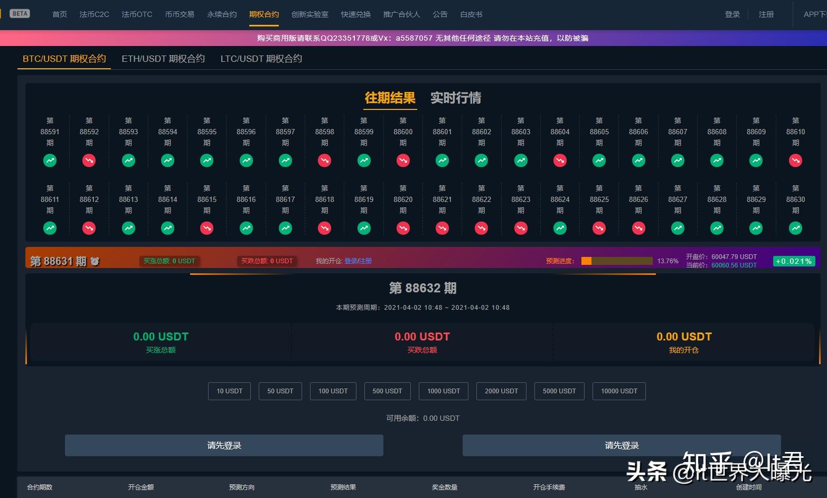Click the alarm clock icon beside 第 88631 期
The image size is (827, 498).
(95, 261)
